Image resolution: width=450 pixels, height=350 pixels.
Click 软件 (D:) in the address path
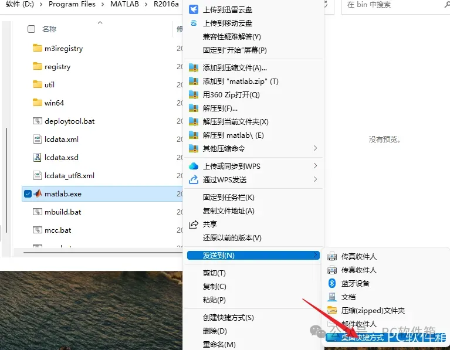(x=20, y=4)
